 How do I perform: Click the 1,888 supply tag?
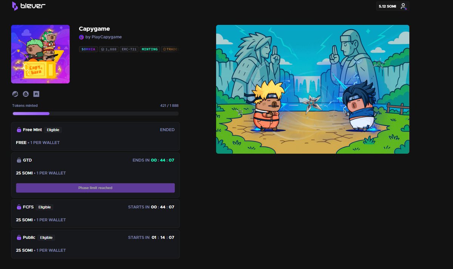(109, 49)
